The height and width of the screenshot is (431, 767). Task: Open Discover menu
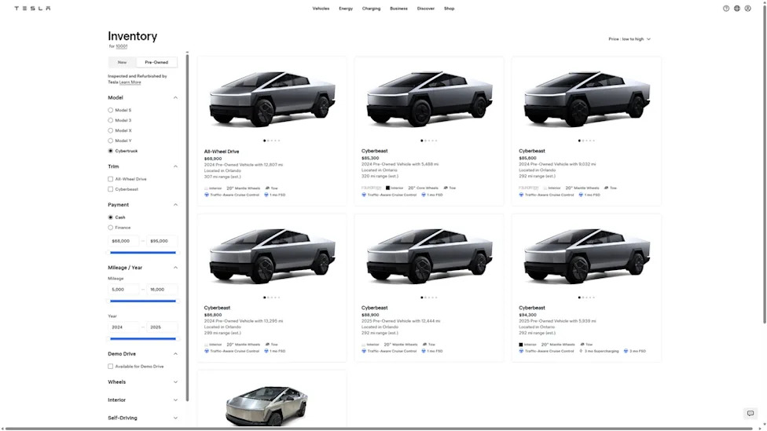pyautogui.click(x=426, y=9)
